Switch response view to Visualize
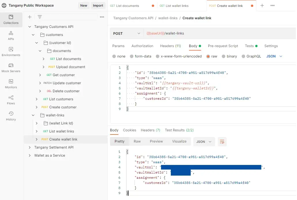Image resolution: width=297 pixels, height=200 pixels. pos(179,141)
